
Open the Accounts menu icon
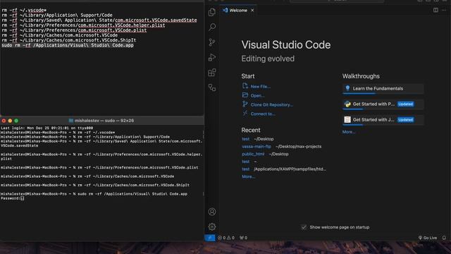212,212
